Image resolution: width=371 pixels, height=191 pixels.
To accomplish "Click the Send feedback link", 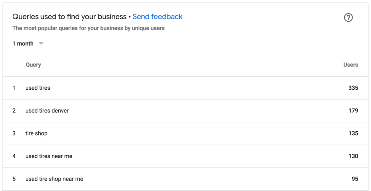I will coord(158,17).
